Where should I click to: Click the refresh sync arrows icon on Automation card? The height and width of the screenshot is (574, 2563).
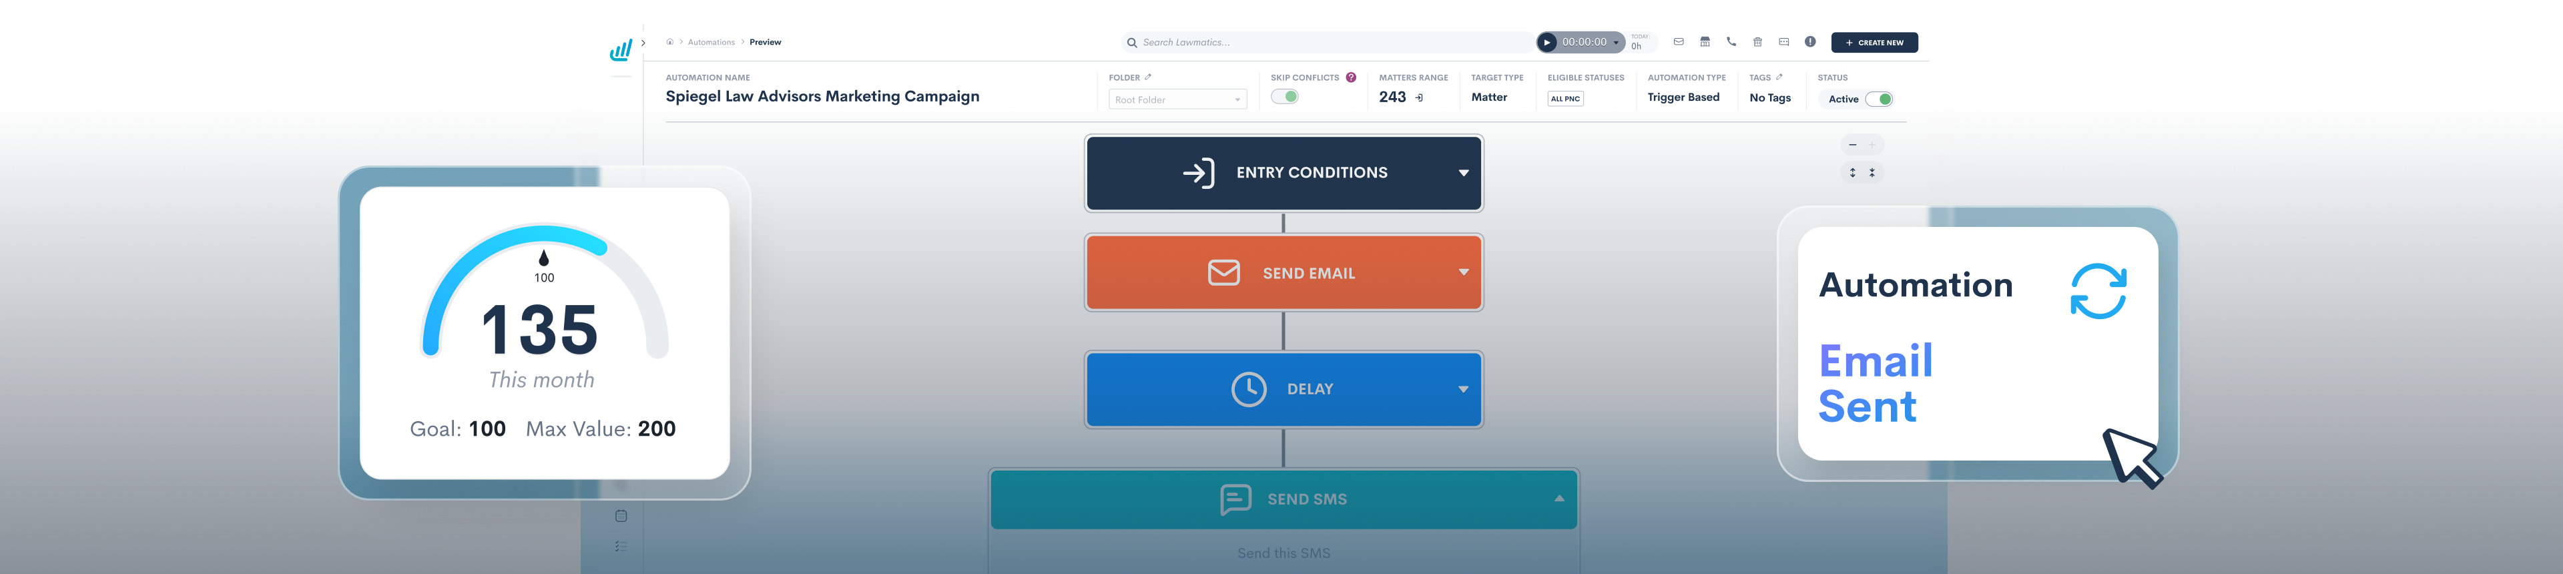pos(2098,290)
